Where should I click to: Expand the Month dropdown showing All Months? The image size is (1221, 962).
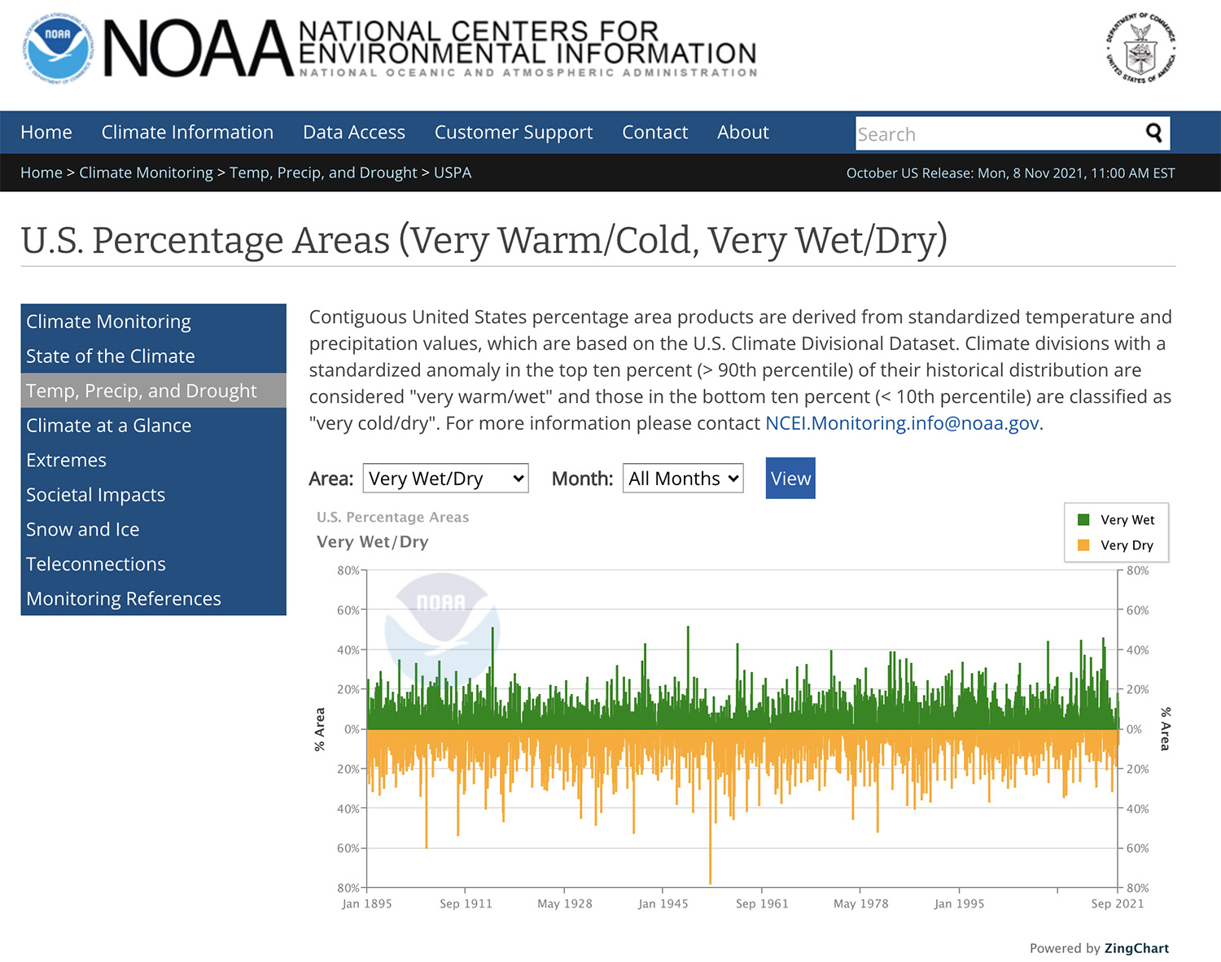683,479
